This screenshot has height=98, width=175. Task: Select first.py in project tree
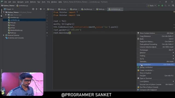click(12, 25)
